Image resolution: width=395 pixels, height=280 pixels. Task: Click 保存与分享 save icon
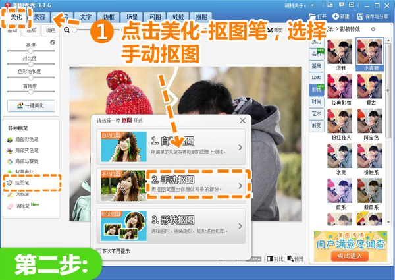(373, 16)
